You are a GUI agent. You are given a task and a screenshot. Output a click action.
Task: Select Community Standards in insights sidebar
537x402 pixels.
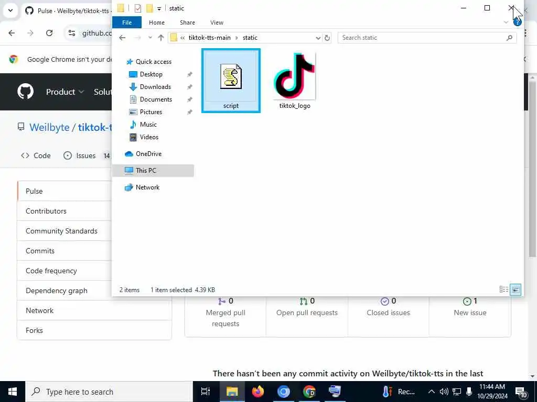click(x=65, y=231)
